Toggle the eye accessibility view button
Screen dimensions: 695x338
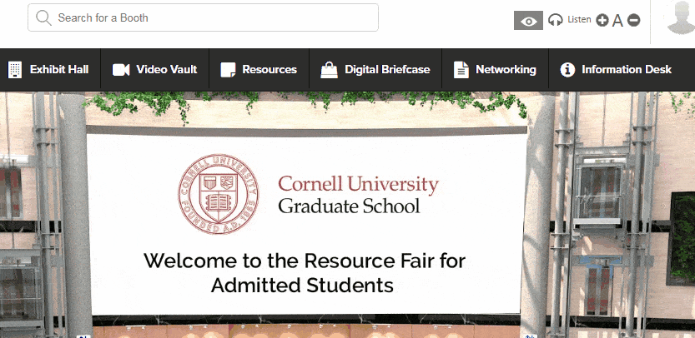click(527, 20)
